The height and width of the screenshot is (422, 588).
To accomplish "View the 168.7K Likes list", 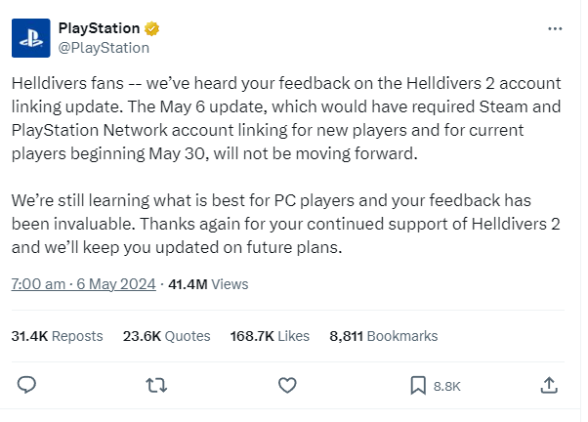I will [x=270, y=336].
